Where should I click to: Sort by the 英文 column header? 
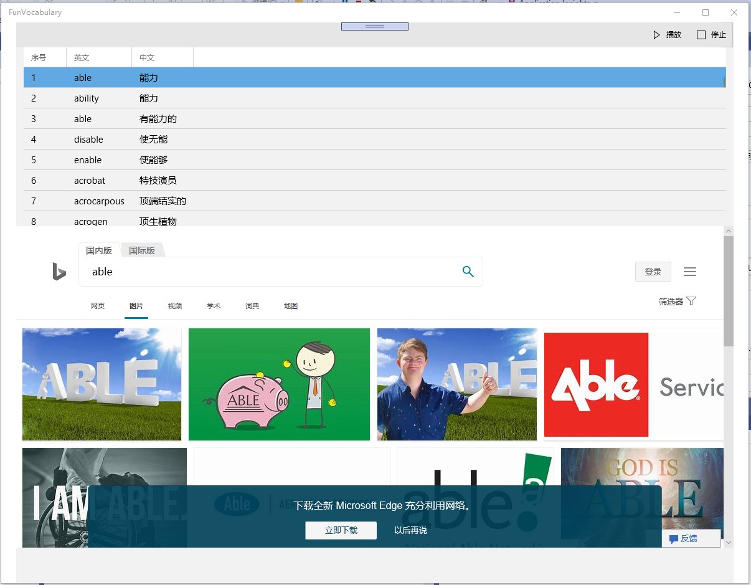coord(99,57)
